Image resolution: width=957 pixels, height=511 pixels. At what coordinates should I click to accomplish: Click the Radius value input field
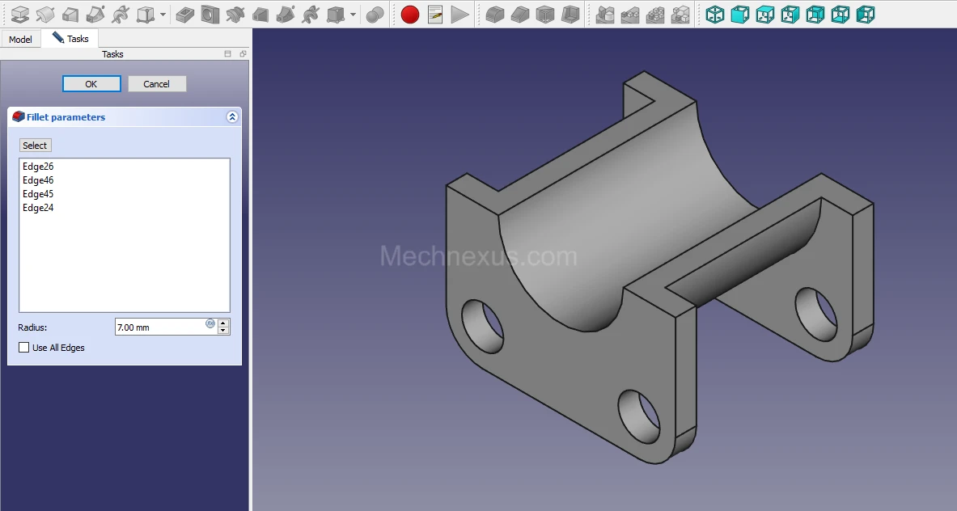click(159, 327)
